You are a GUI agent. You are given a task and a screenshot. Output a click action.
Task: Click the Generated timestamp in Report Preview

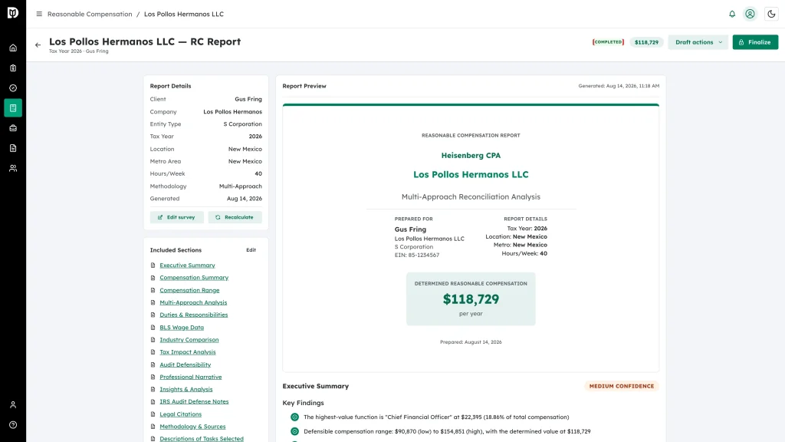pos(619,86)
